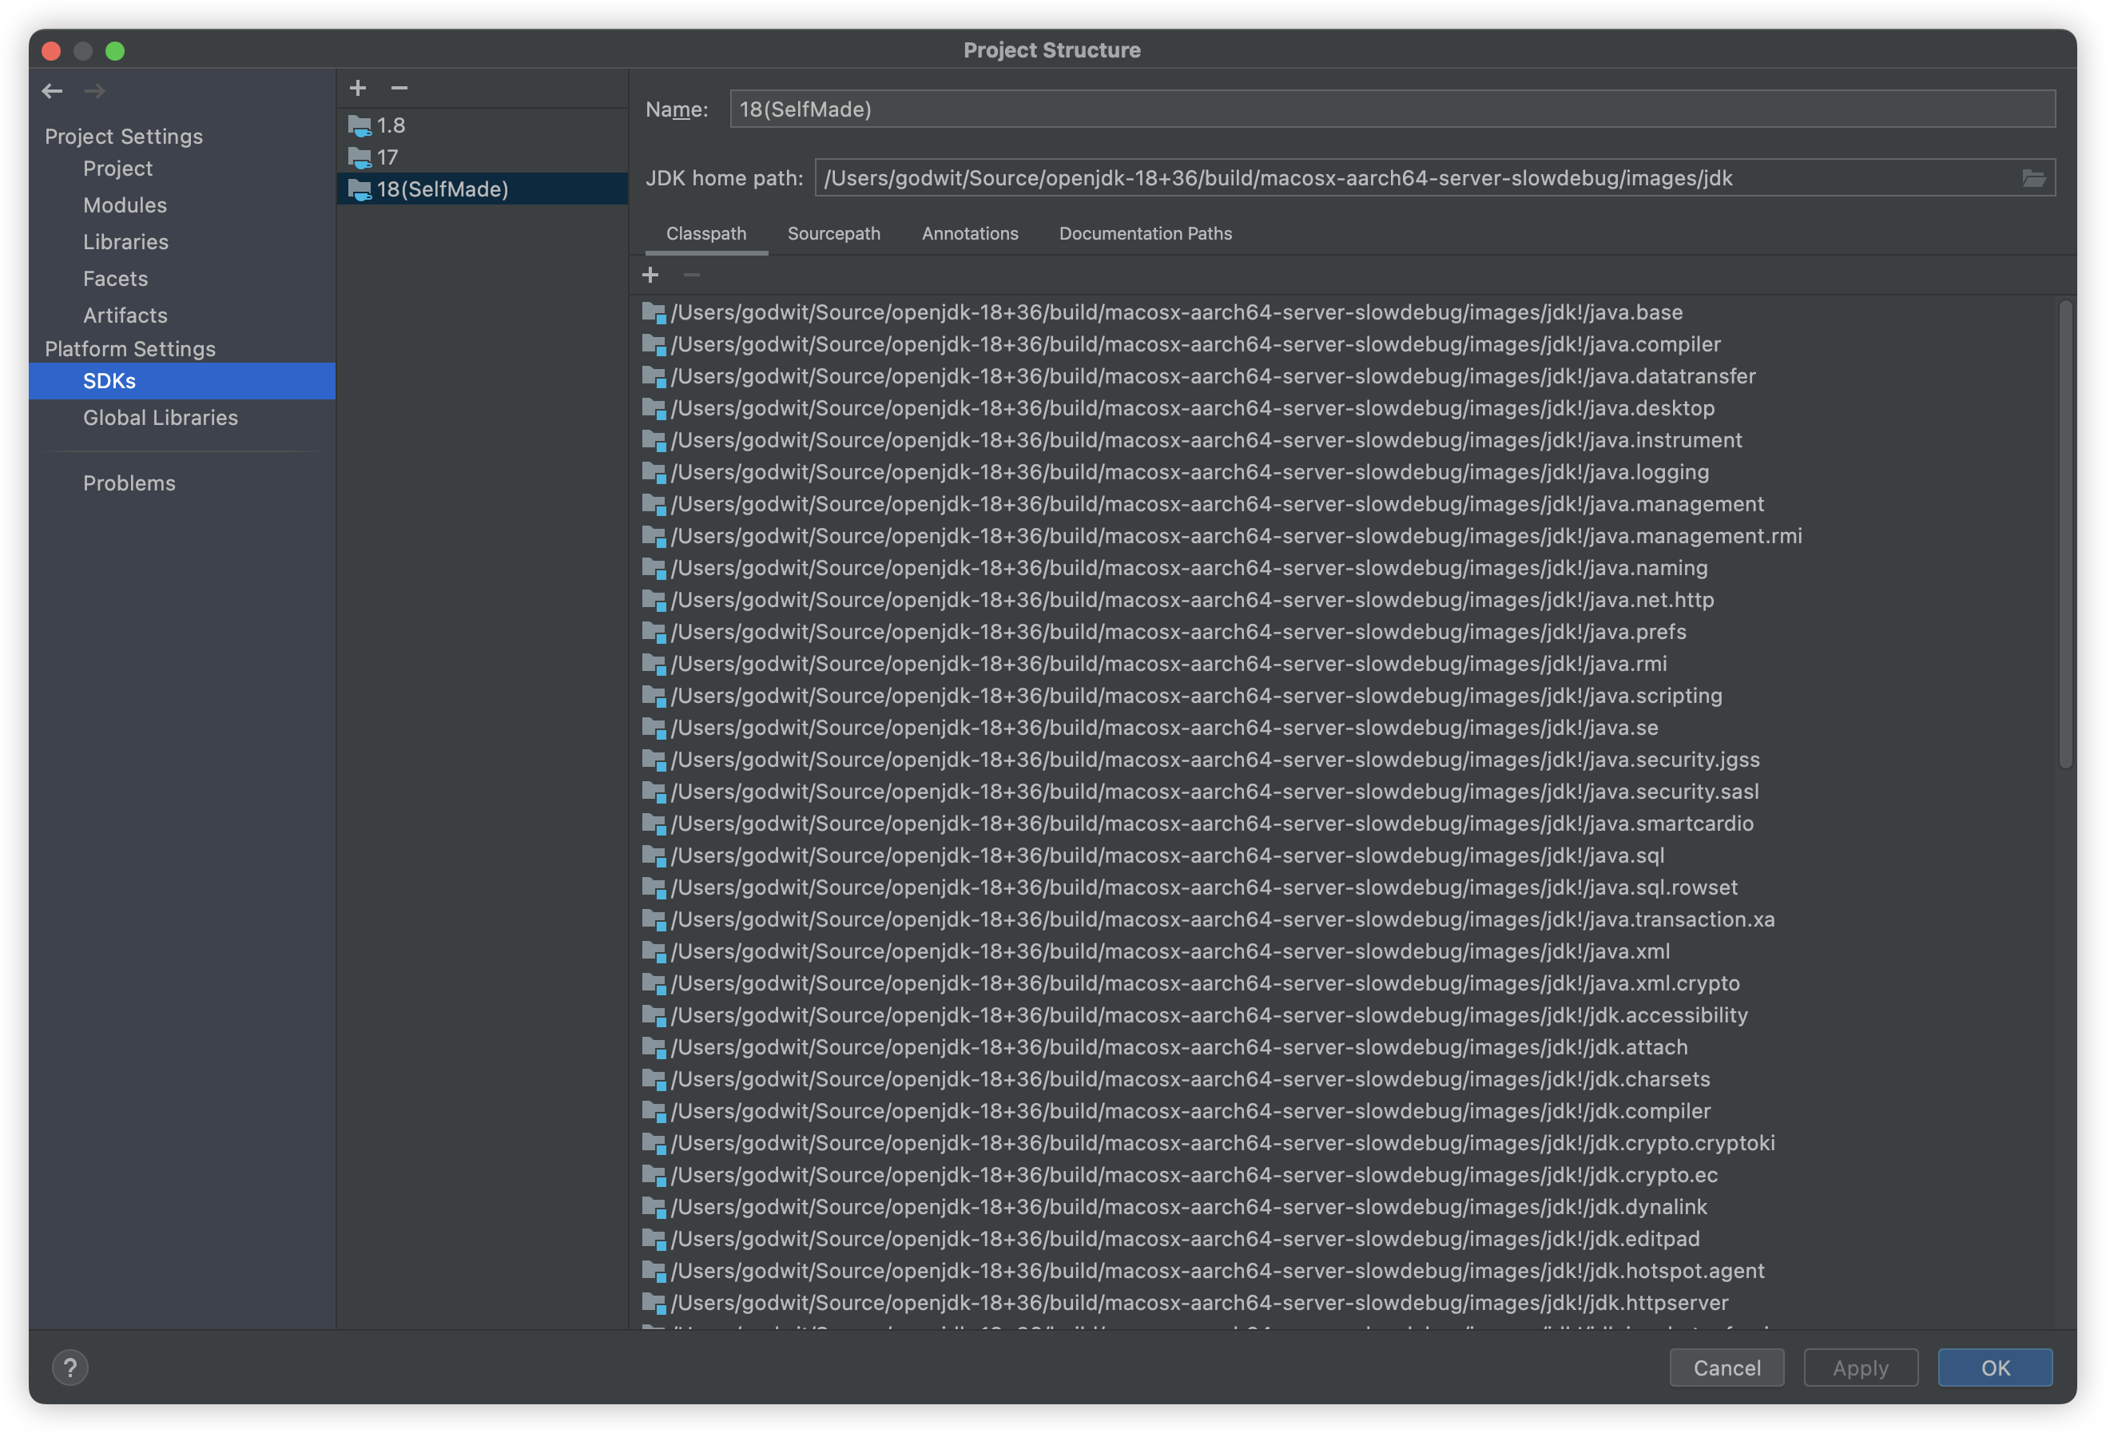Open help with question mark button
This screenshot has height=1433, width=2106.
70,1367
